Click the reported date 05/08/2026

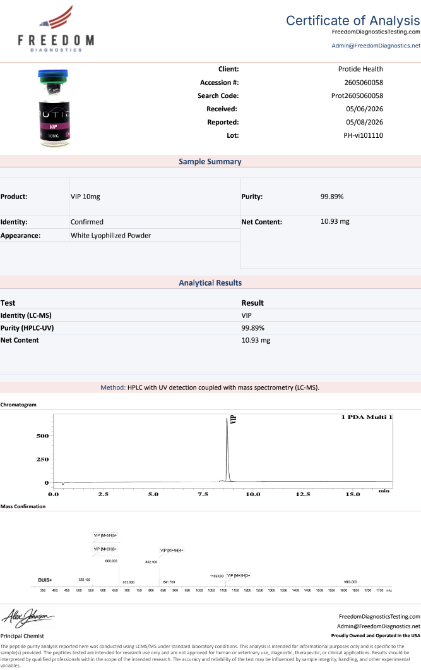pos(364,122)
